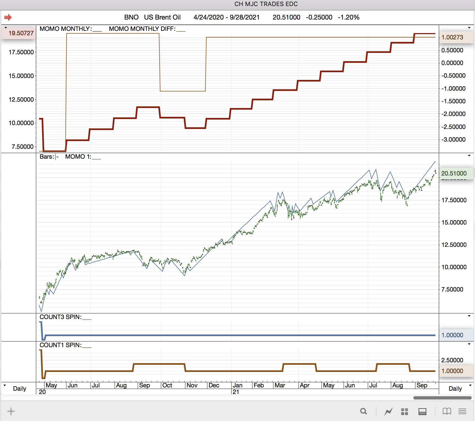Click the 0.50000 axis value

(452, 50)
